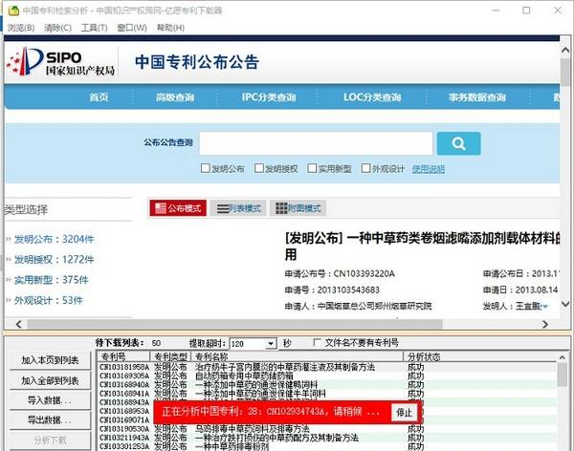Open the 清除(C) menu
574x451 pixels.
(x=57, y=28)
